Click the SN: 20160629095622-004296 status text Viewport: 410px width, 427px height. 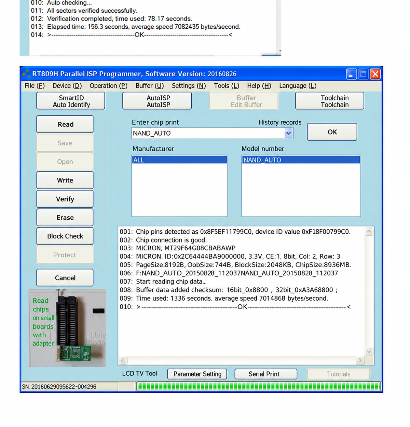[x=59, y=387]
